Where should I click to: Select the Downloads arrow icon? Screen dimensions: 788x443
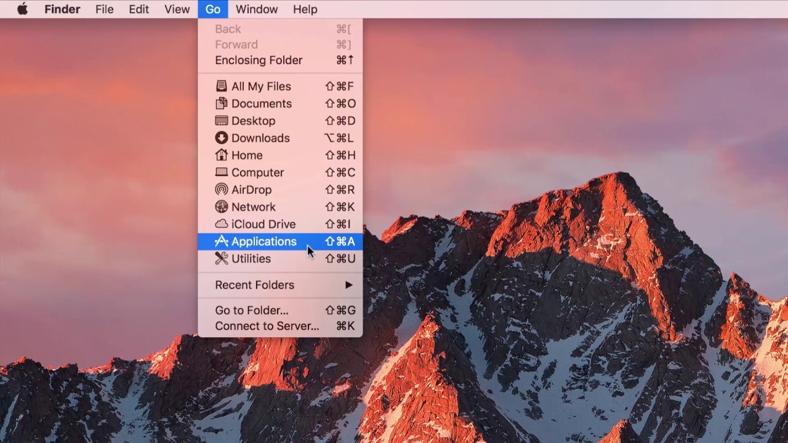tap(221, 138)
